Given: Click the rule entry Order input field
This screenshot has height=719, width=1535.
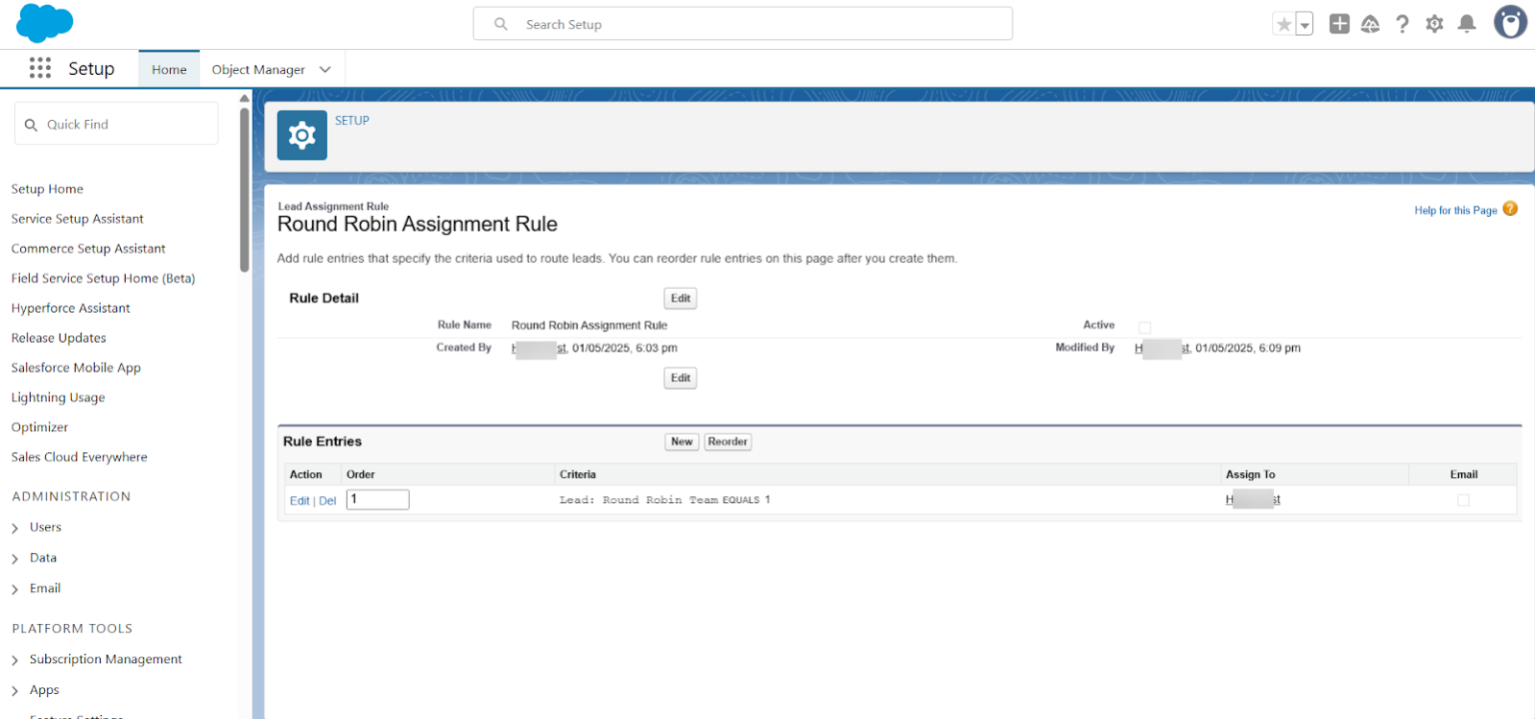Looking at the screenshot, I should tap(377, 498).
